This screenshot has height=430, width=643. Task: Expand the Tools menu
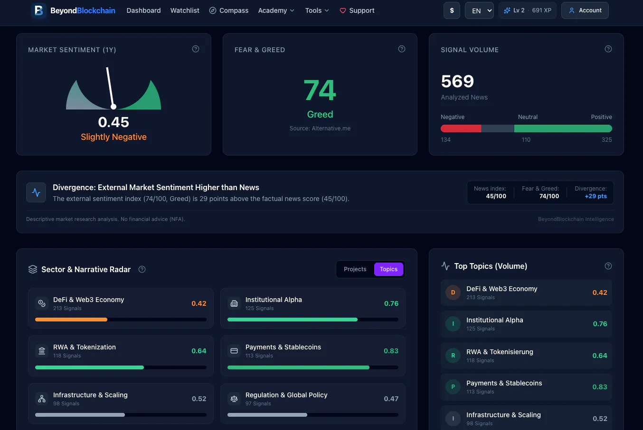[x=317, y=10]
